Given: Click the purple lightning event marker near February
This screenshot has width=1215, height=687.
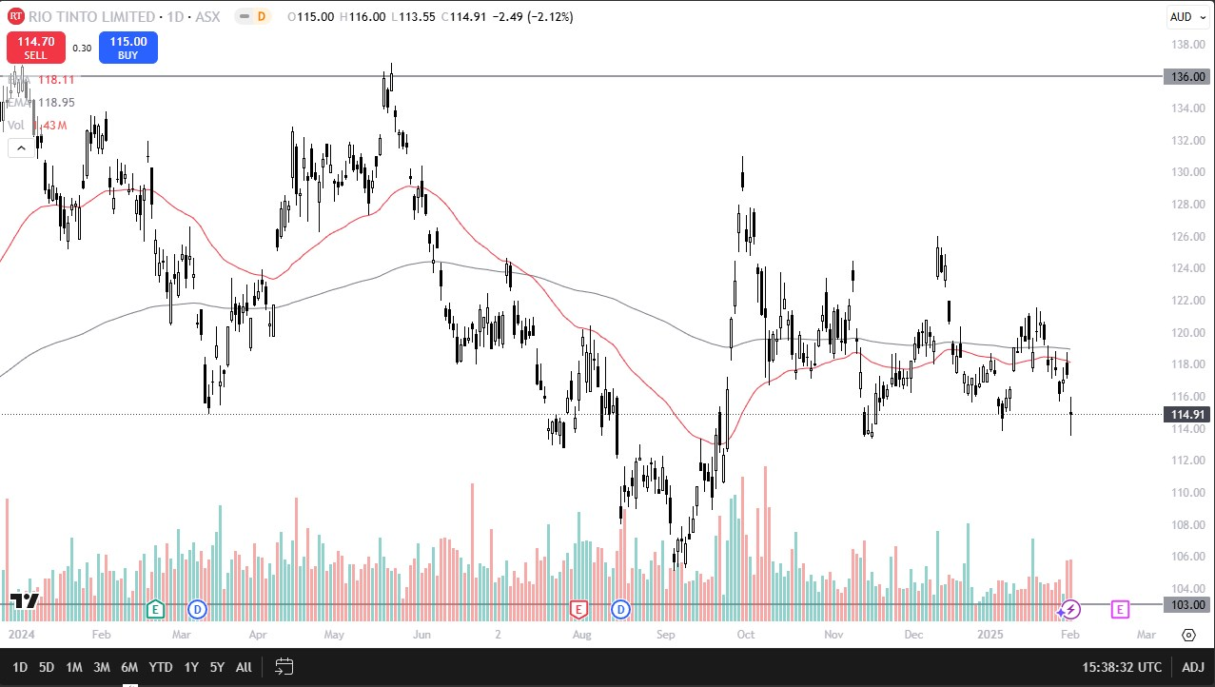Looking at the screenshot, I should pyautogui.click(x=1071, y=609).
